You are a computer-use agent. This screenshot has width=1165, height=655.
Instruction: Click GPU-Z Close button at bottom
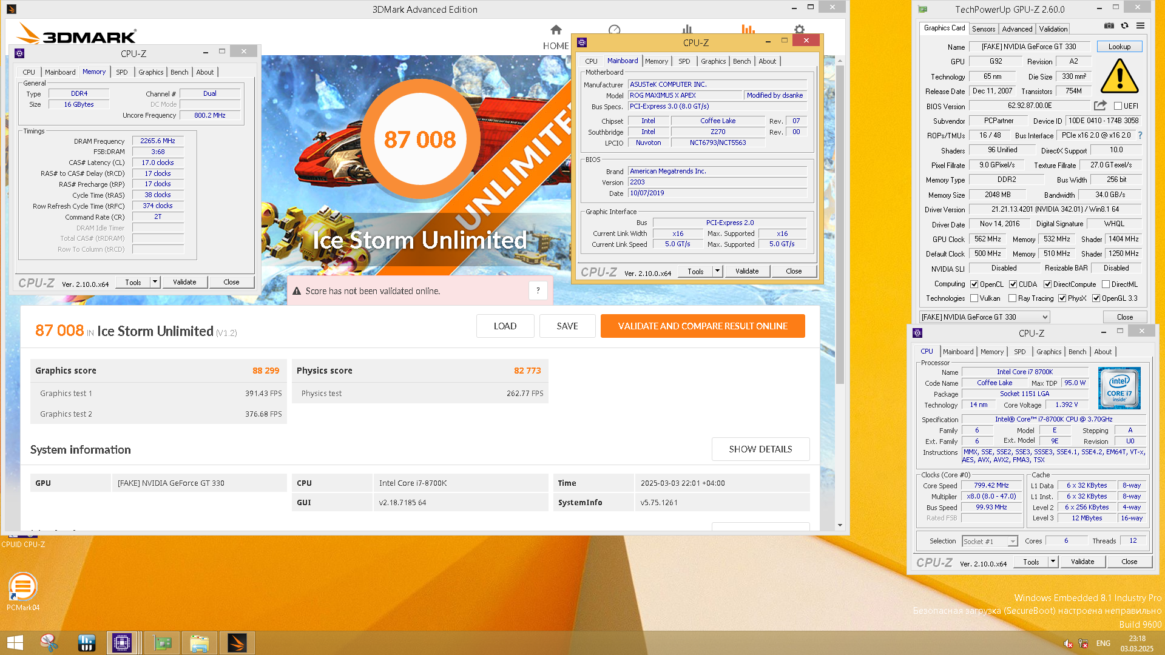click(1124, 317)
